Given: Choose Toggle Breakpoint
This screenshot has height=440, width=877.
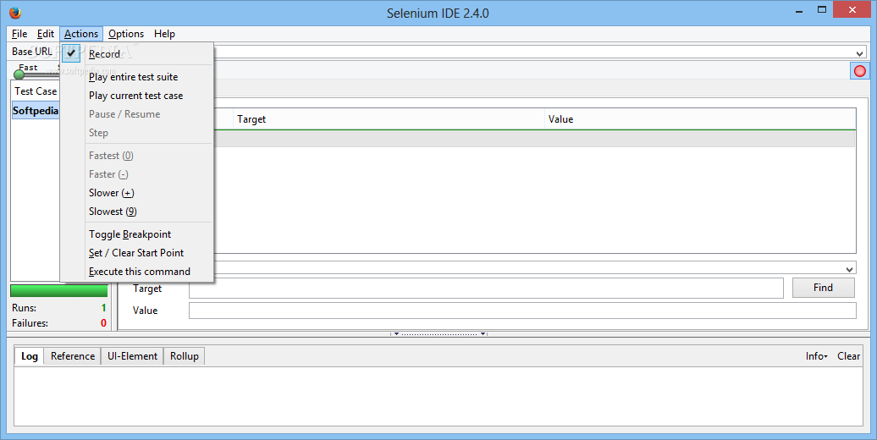Looking at the screenshot, I should pyautogui.click(x=130, y=234).
